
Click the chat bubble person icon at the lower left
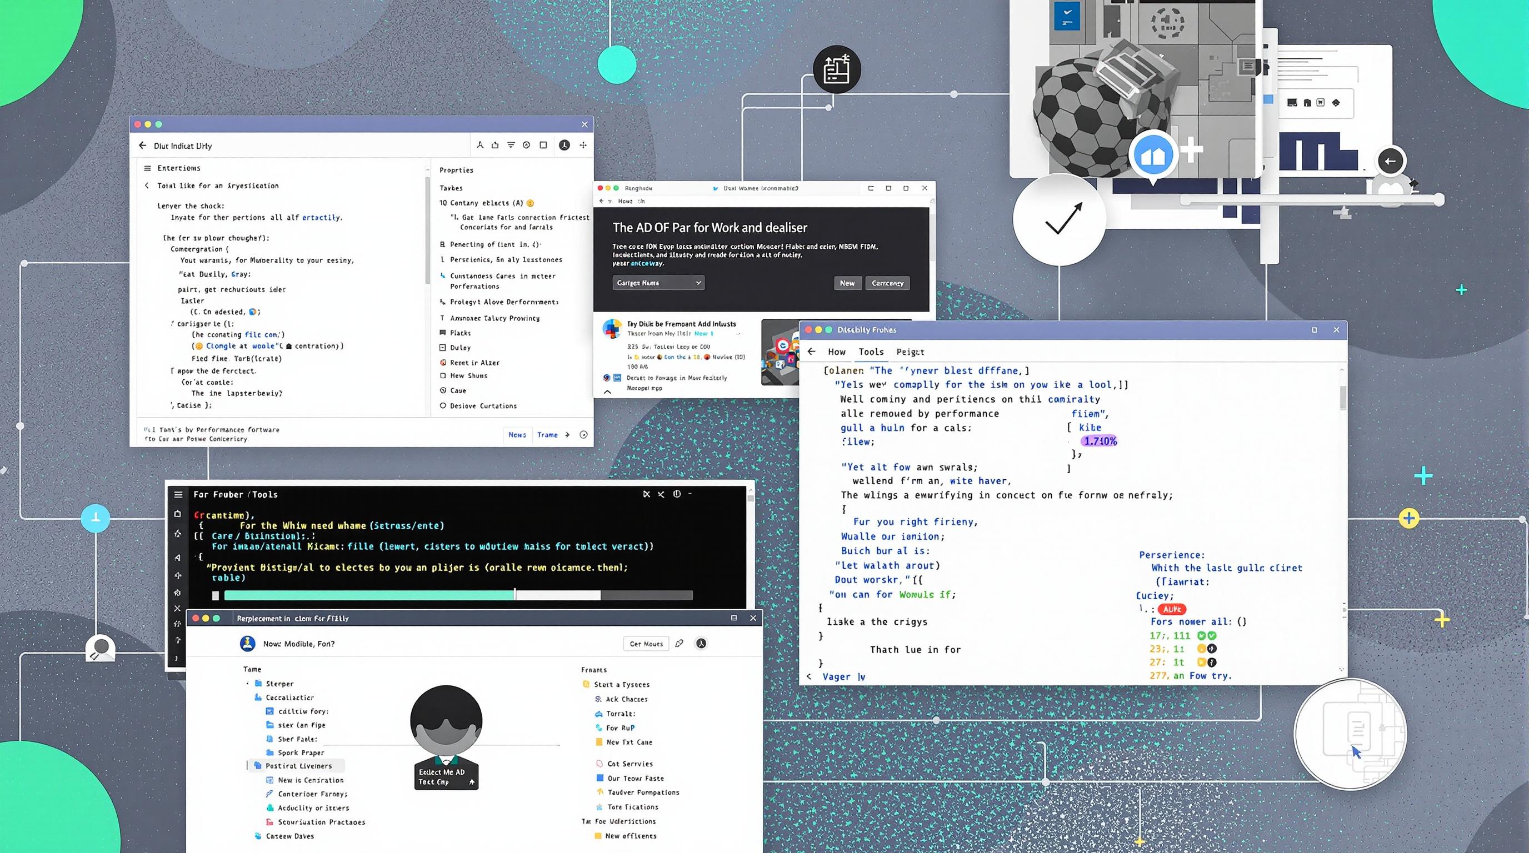(x=101, y=648)
